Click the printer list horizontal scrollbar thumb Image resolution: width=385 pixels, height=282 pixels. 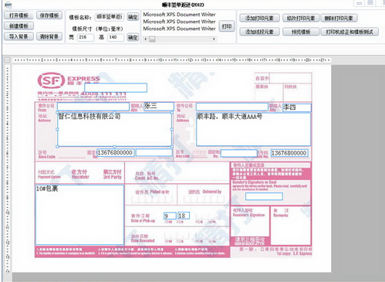(152, 39)
